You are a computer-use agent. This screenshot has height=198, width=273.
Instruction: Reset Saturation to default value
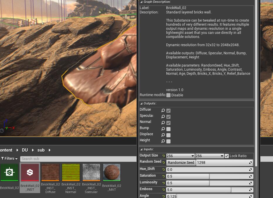[163, 176]
